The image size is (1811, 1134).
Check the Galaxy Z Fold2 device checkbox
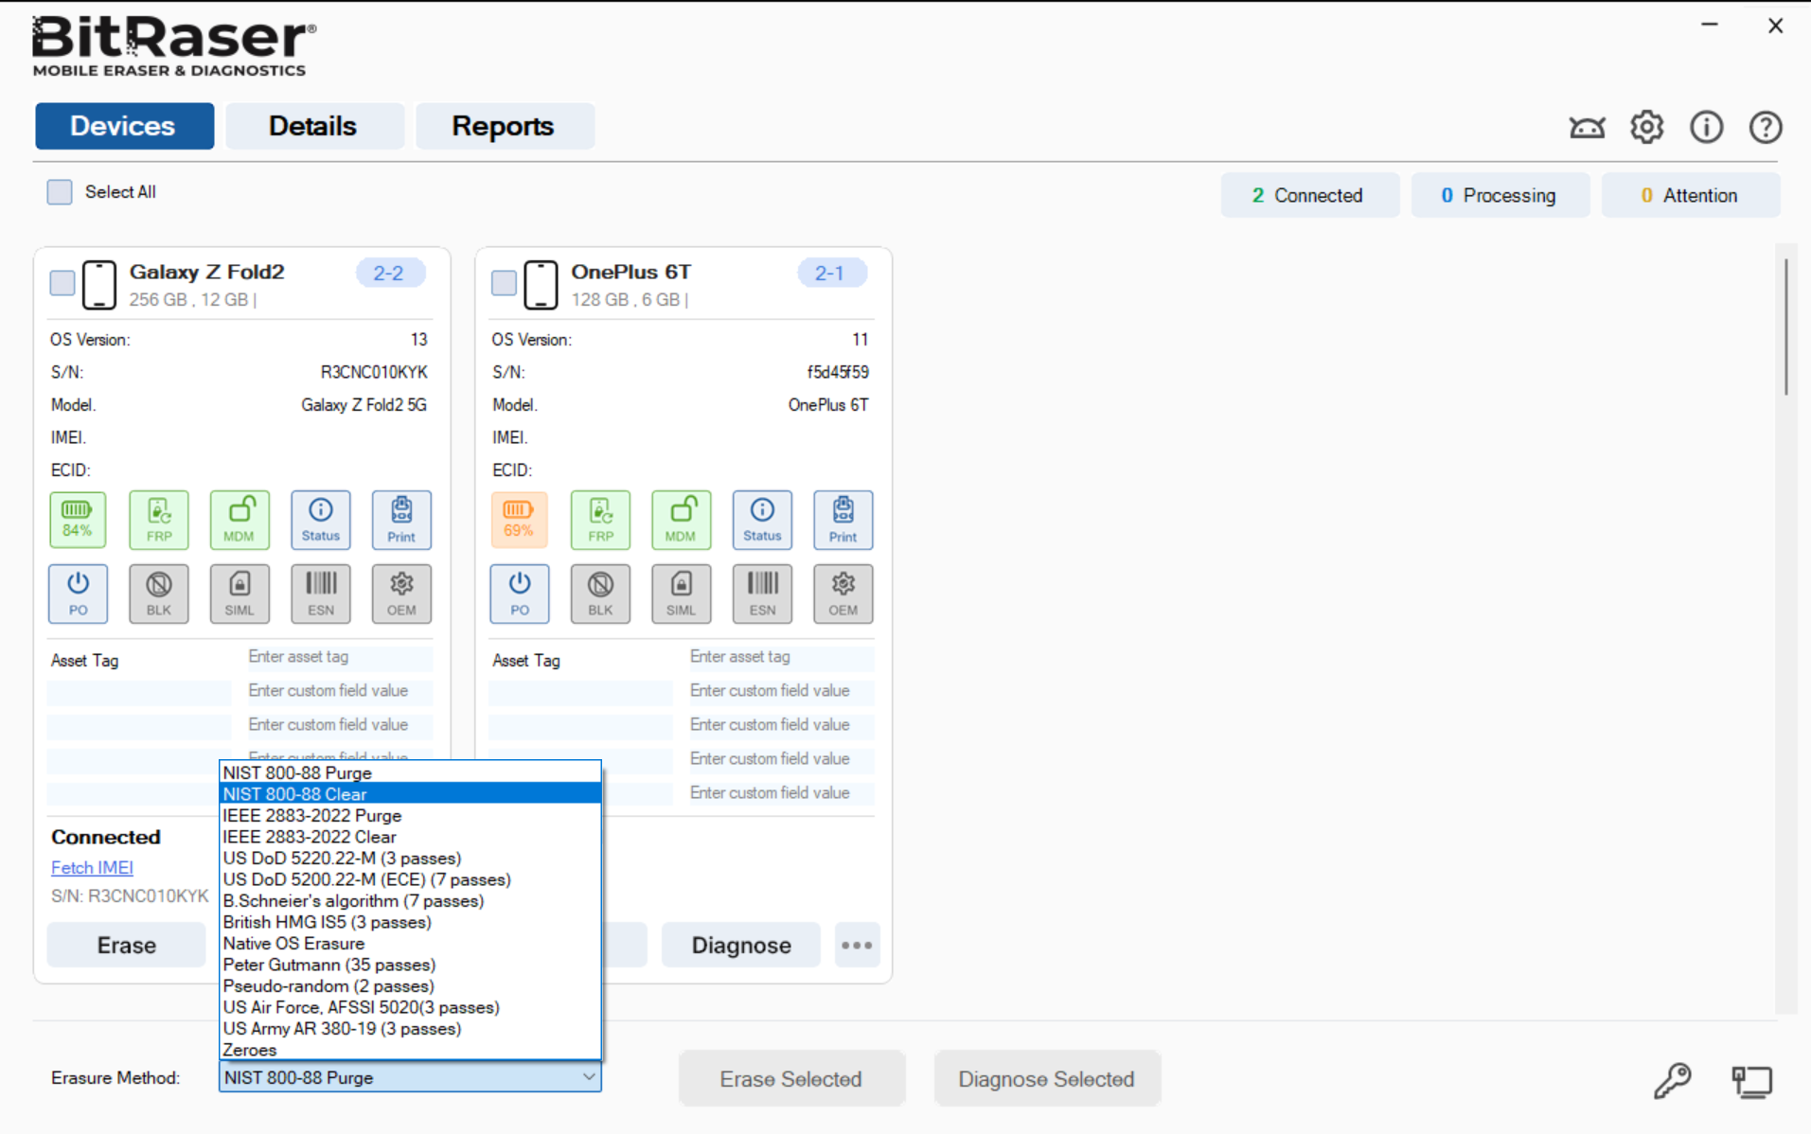point(62,283)
